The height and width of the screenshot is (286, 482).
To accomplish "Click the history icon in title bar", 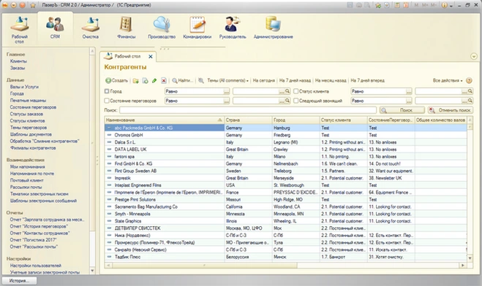I will pos(387,5).
